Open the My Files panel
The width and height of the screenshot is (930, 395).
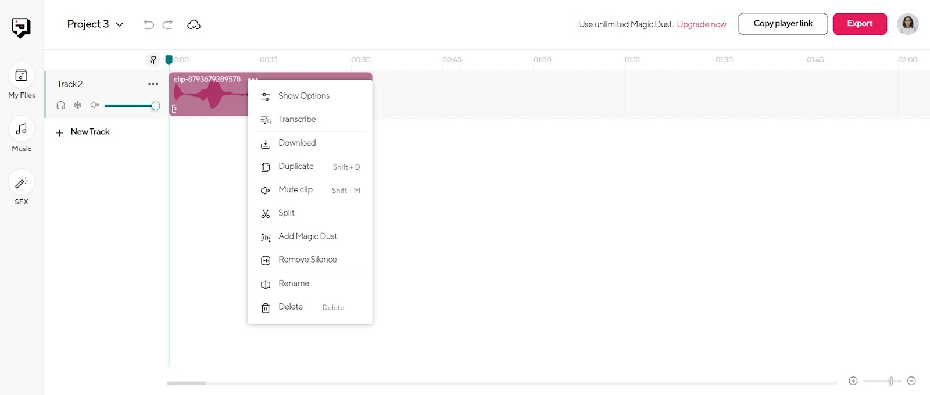[x=22, y=81]
